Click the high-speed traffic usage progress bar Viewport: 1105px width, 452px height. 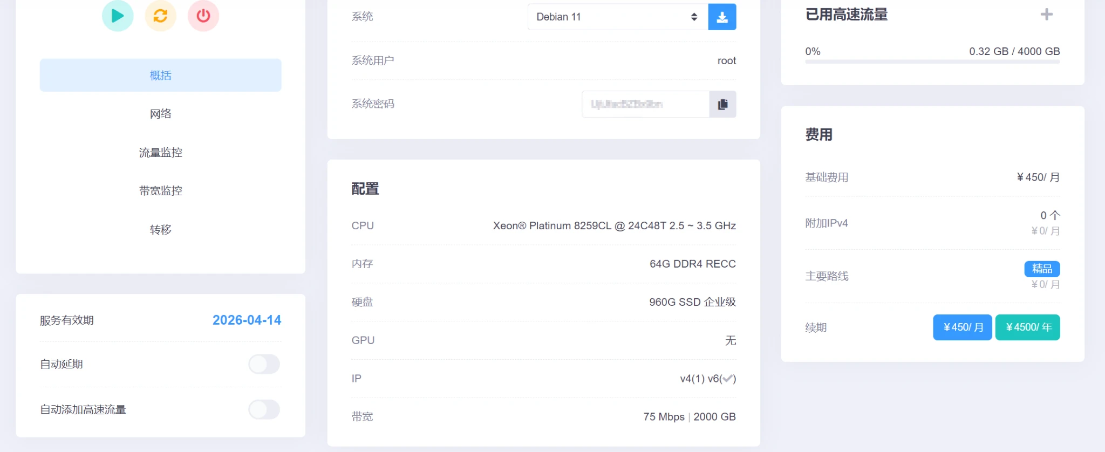coord(932,62)
